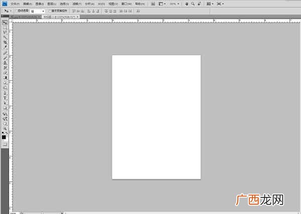Click the Photoshop Ps application icon
The width and height of the screenshot is (301, 214).
pos(5,4)
